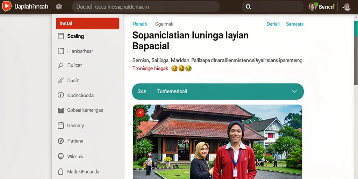The image size is (358, 179).
Task: Click the Gobeai Kamengas mail icon
Action: 61,110
